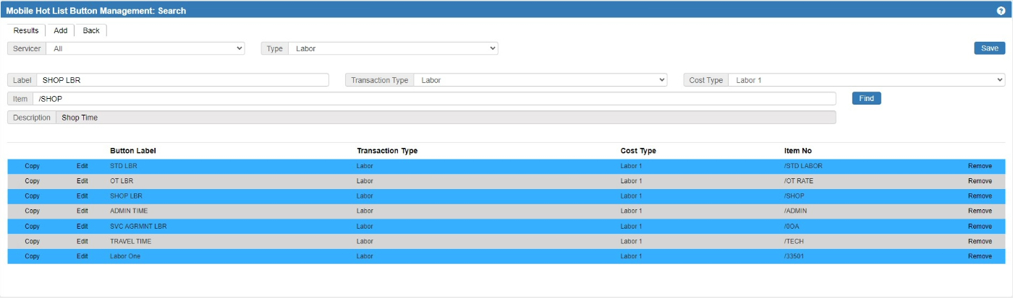This screenshot has height=298, width=1013.
Task: Go to the Back tab
Action: click(x=91, y=30)
